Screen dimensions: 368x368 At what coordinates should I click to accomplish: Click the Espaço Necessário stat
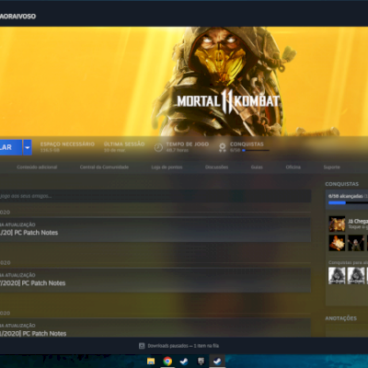point(67,147)
